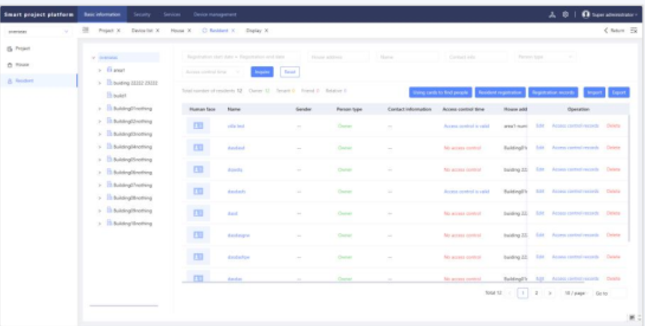This screenshot has height=326, width=645.
Task: Select the House icon in the left sidebar
Action: (x=9, y=65)
